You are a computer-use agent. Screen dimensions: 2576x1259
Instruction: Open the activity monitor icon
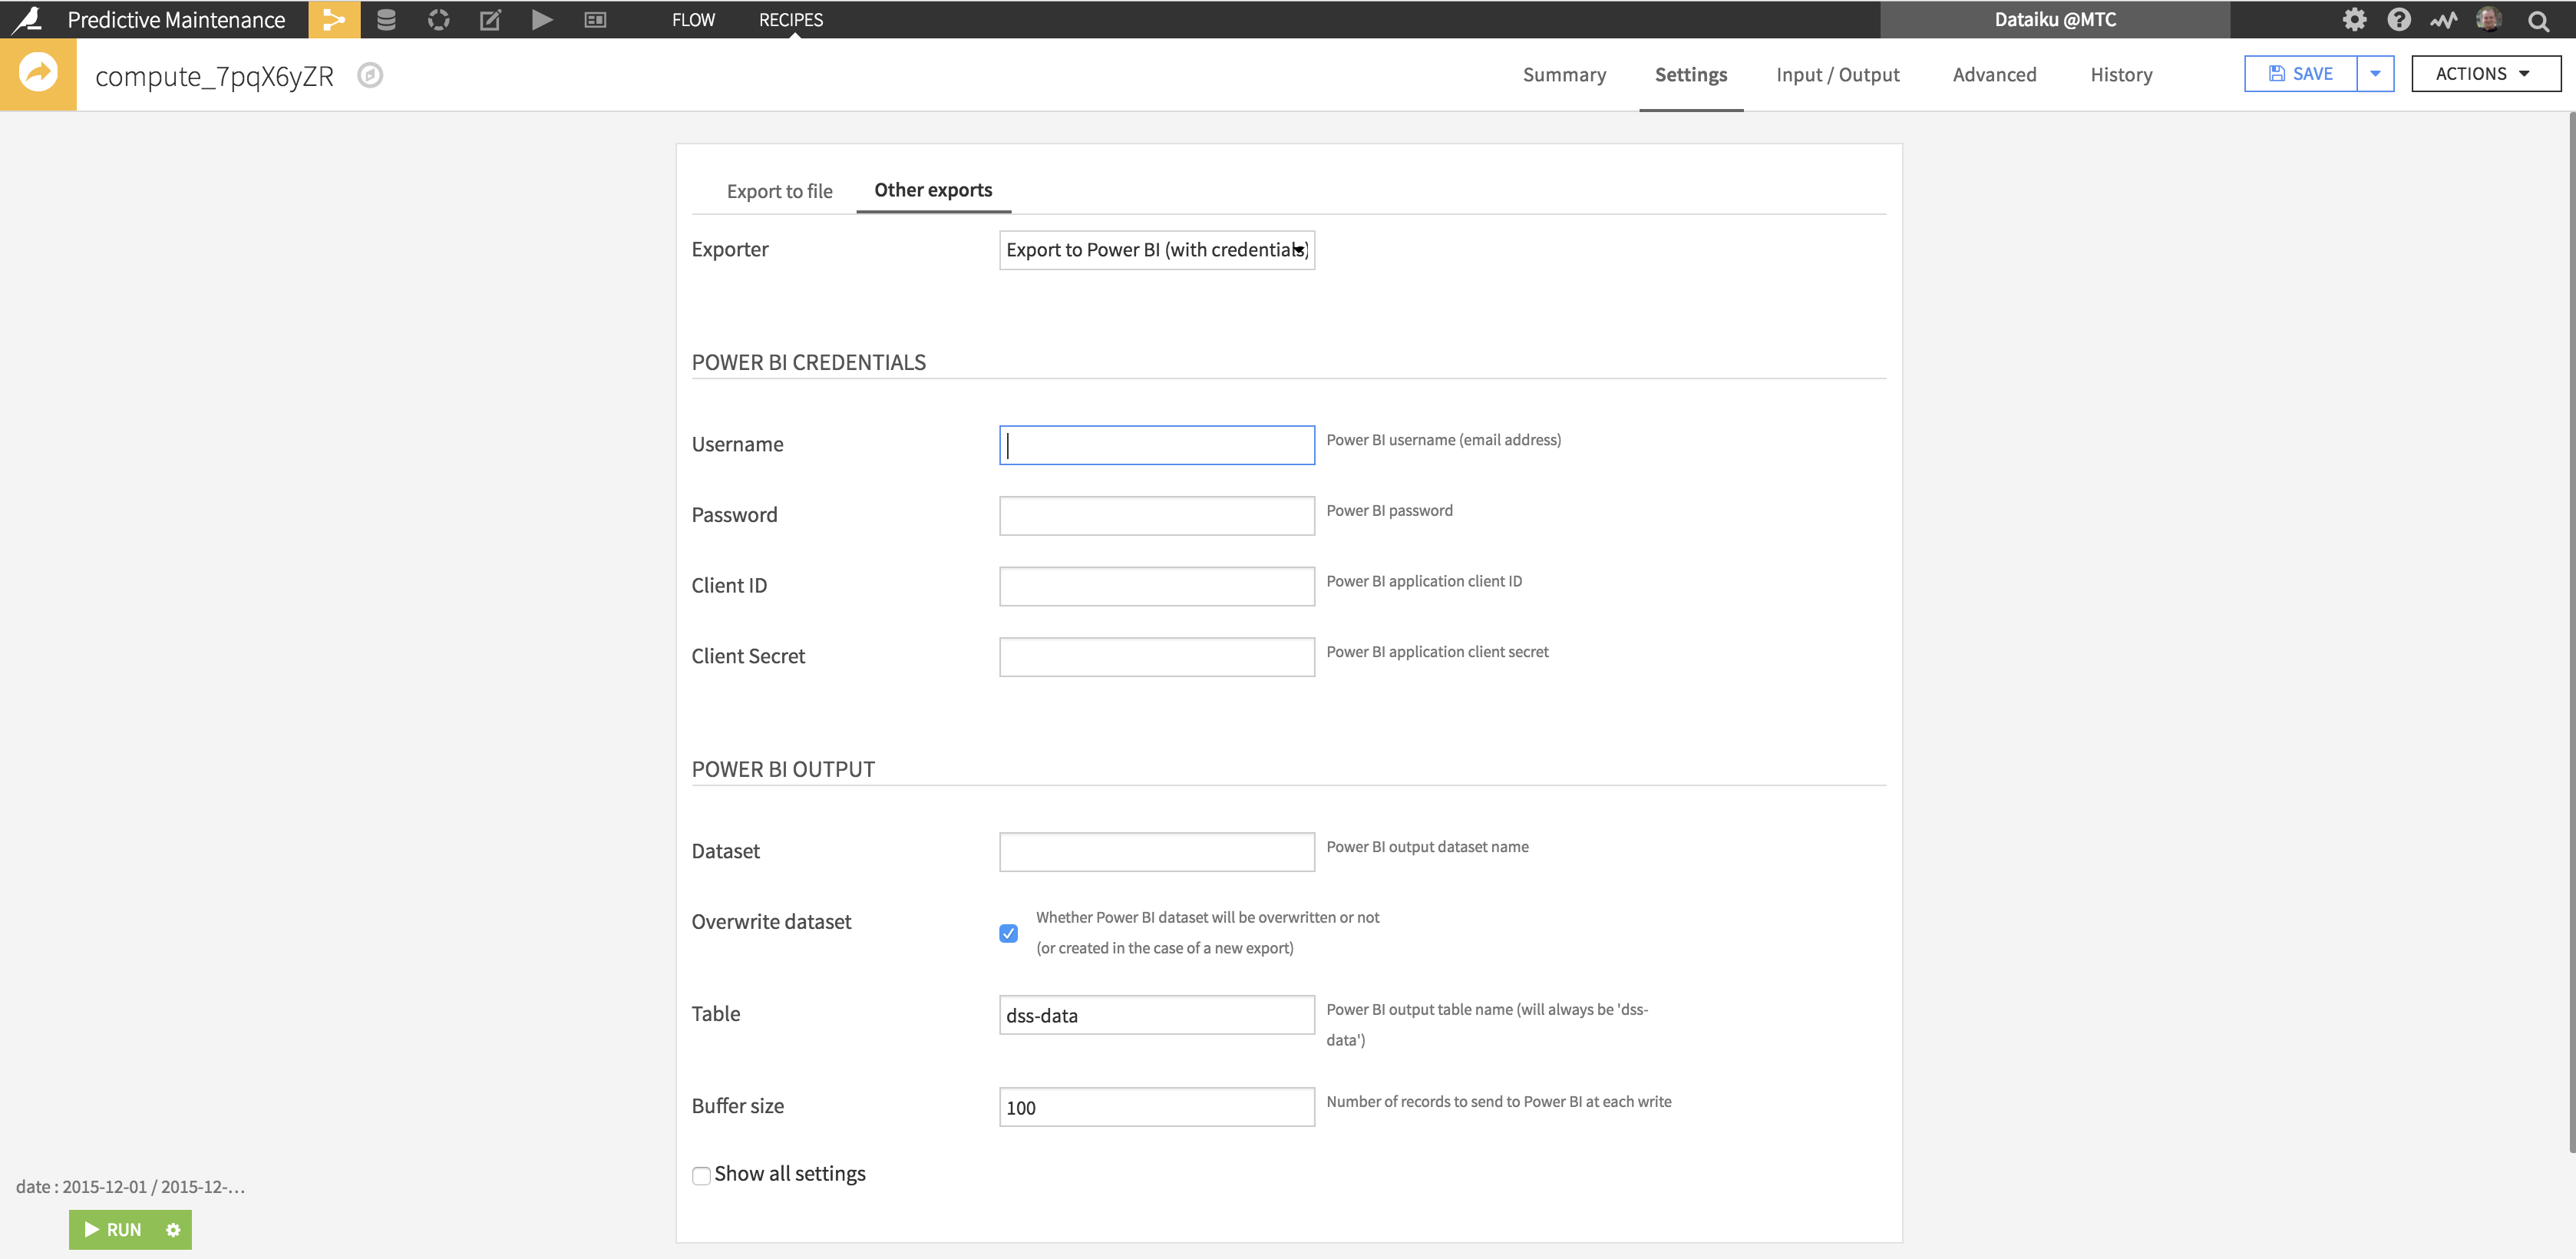pos(2443,19)
